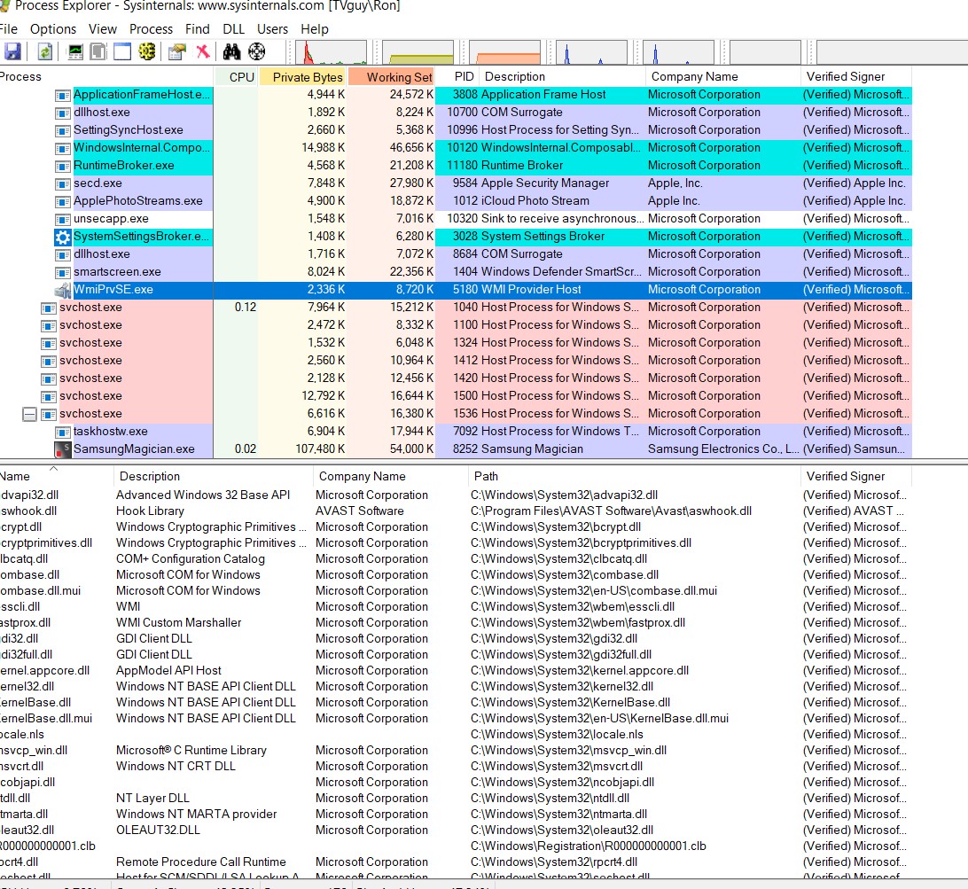Click the icon beside taskhostw.exe
The width and height of the screenshot is (968, 889).
tap(63, 433)
